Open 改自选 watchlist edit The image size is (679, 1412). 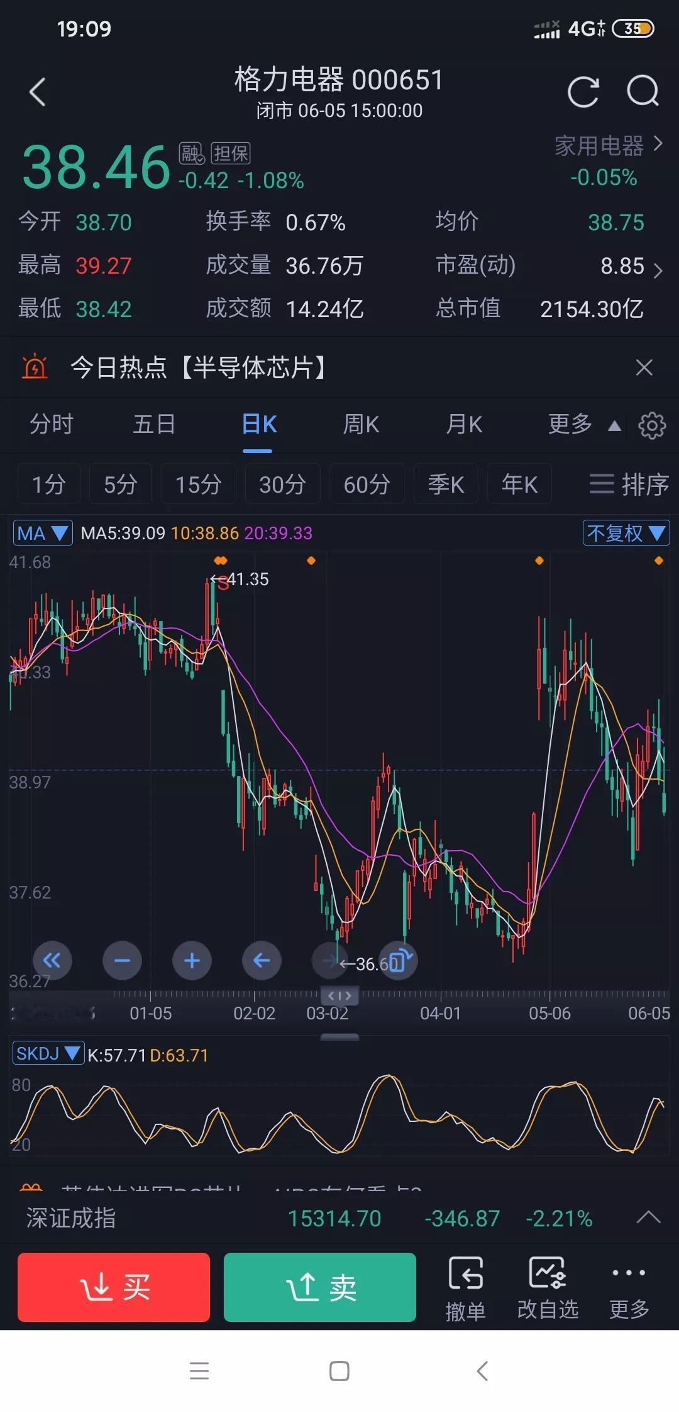click(548, 1288)
